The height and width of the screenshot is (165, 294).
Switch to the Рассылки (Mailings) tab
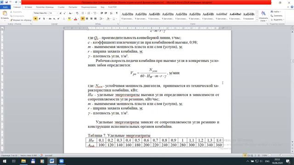tap(73, 7)
